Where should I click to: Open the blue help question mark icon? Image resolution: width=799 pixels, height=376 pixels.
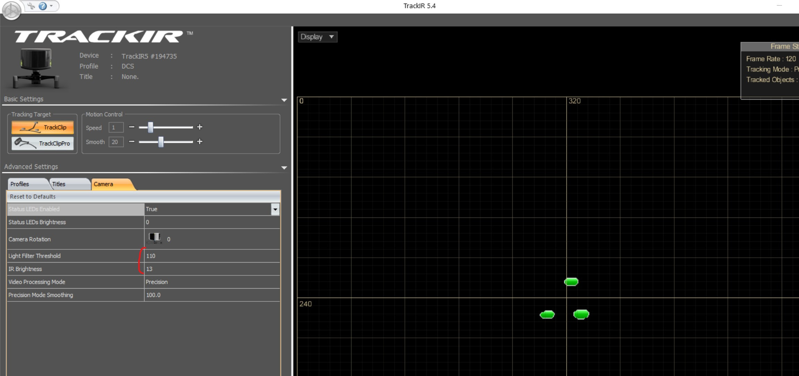pyautogui.click(x=43, y=6)
